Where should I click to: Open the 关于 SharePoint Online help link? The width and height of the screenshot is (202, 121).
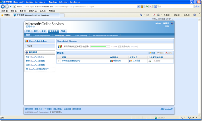(35, 57)
